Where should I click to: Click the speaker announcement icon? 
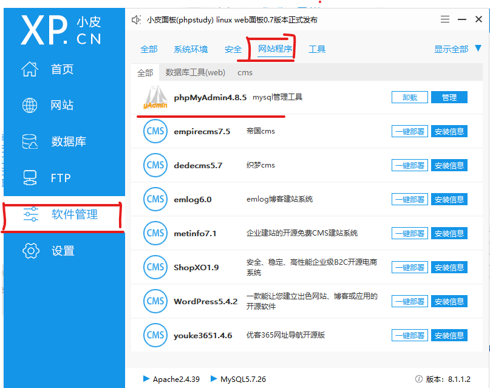pos(136,20)
